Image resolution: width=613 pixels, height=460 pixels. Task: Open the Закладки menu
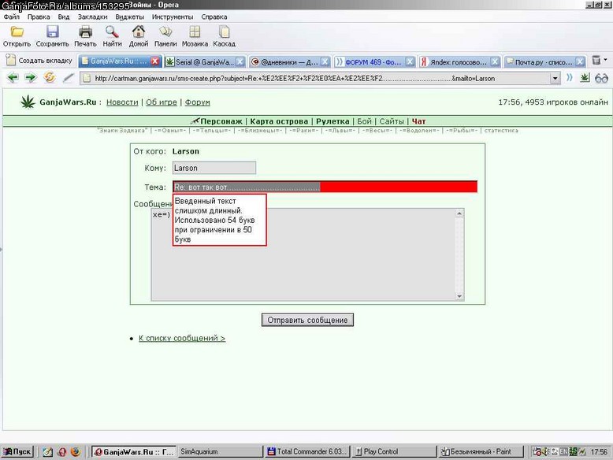[x=92, y=17]
